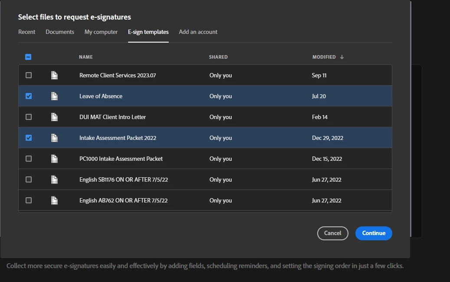Open the My computer tab
Image resolution: width=450 pixels, height=282 pixels.
(x=101, y=32)
